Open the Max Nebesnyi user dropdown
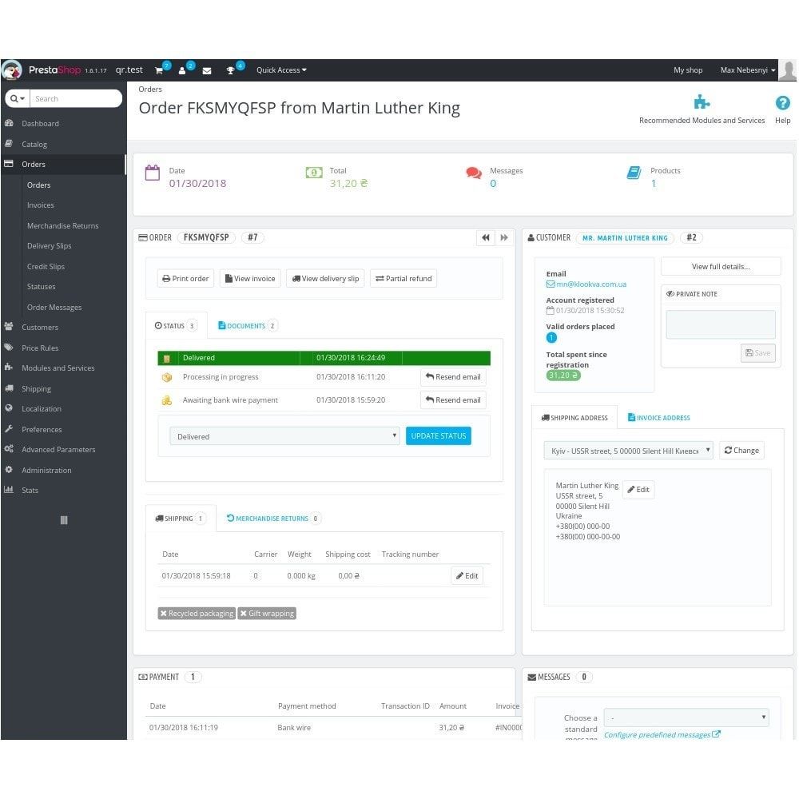Image resolution: width=799 pixels, height=799 pixels. click(x=748, y=70)
